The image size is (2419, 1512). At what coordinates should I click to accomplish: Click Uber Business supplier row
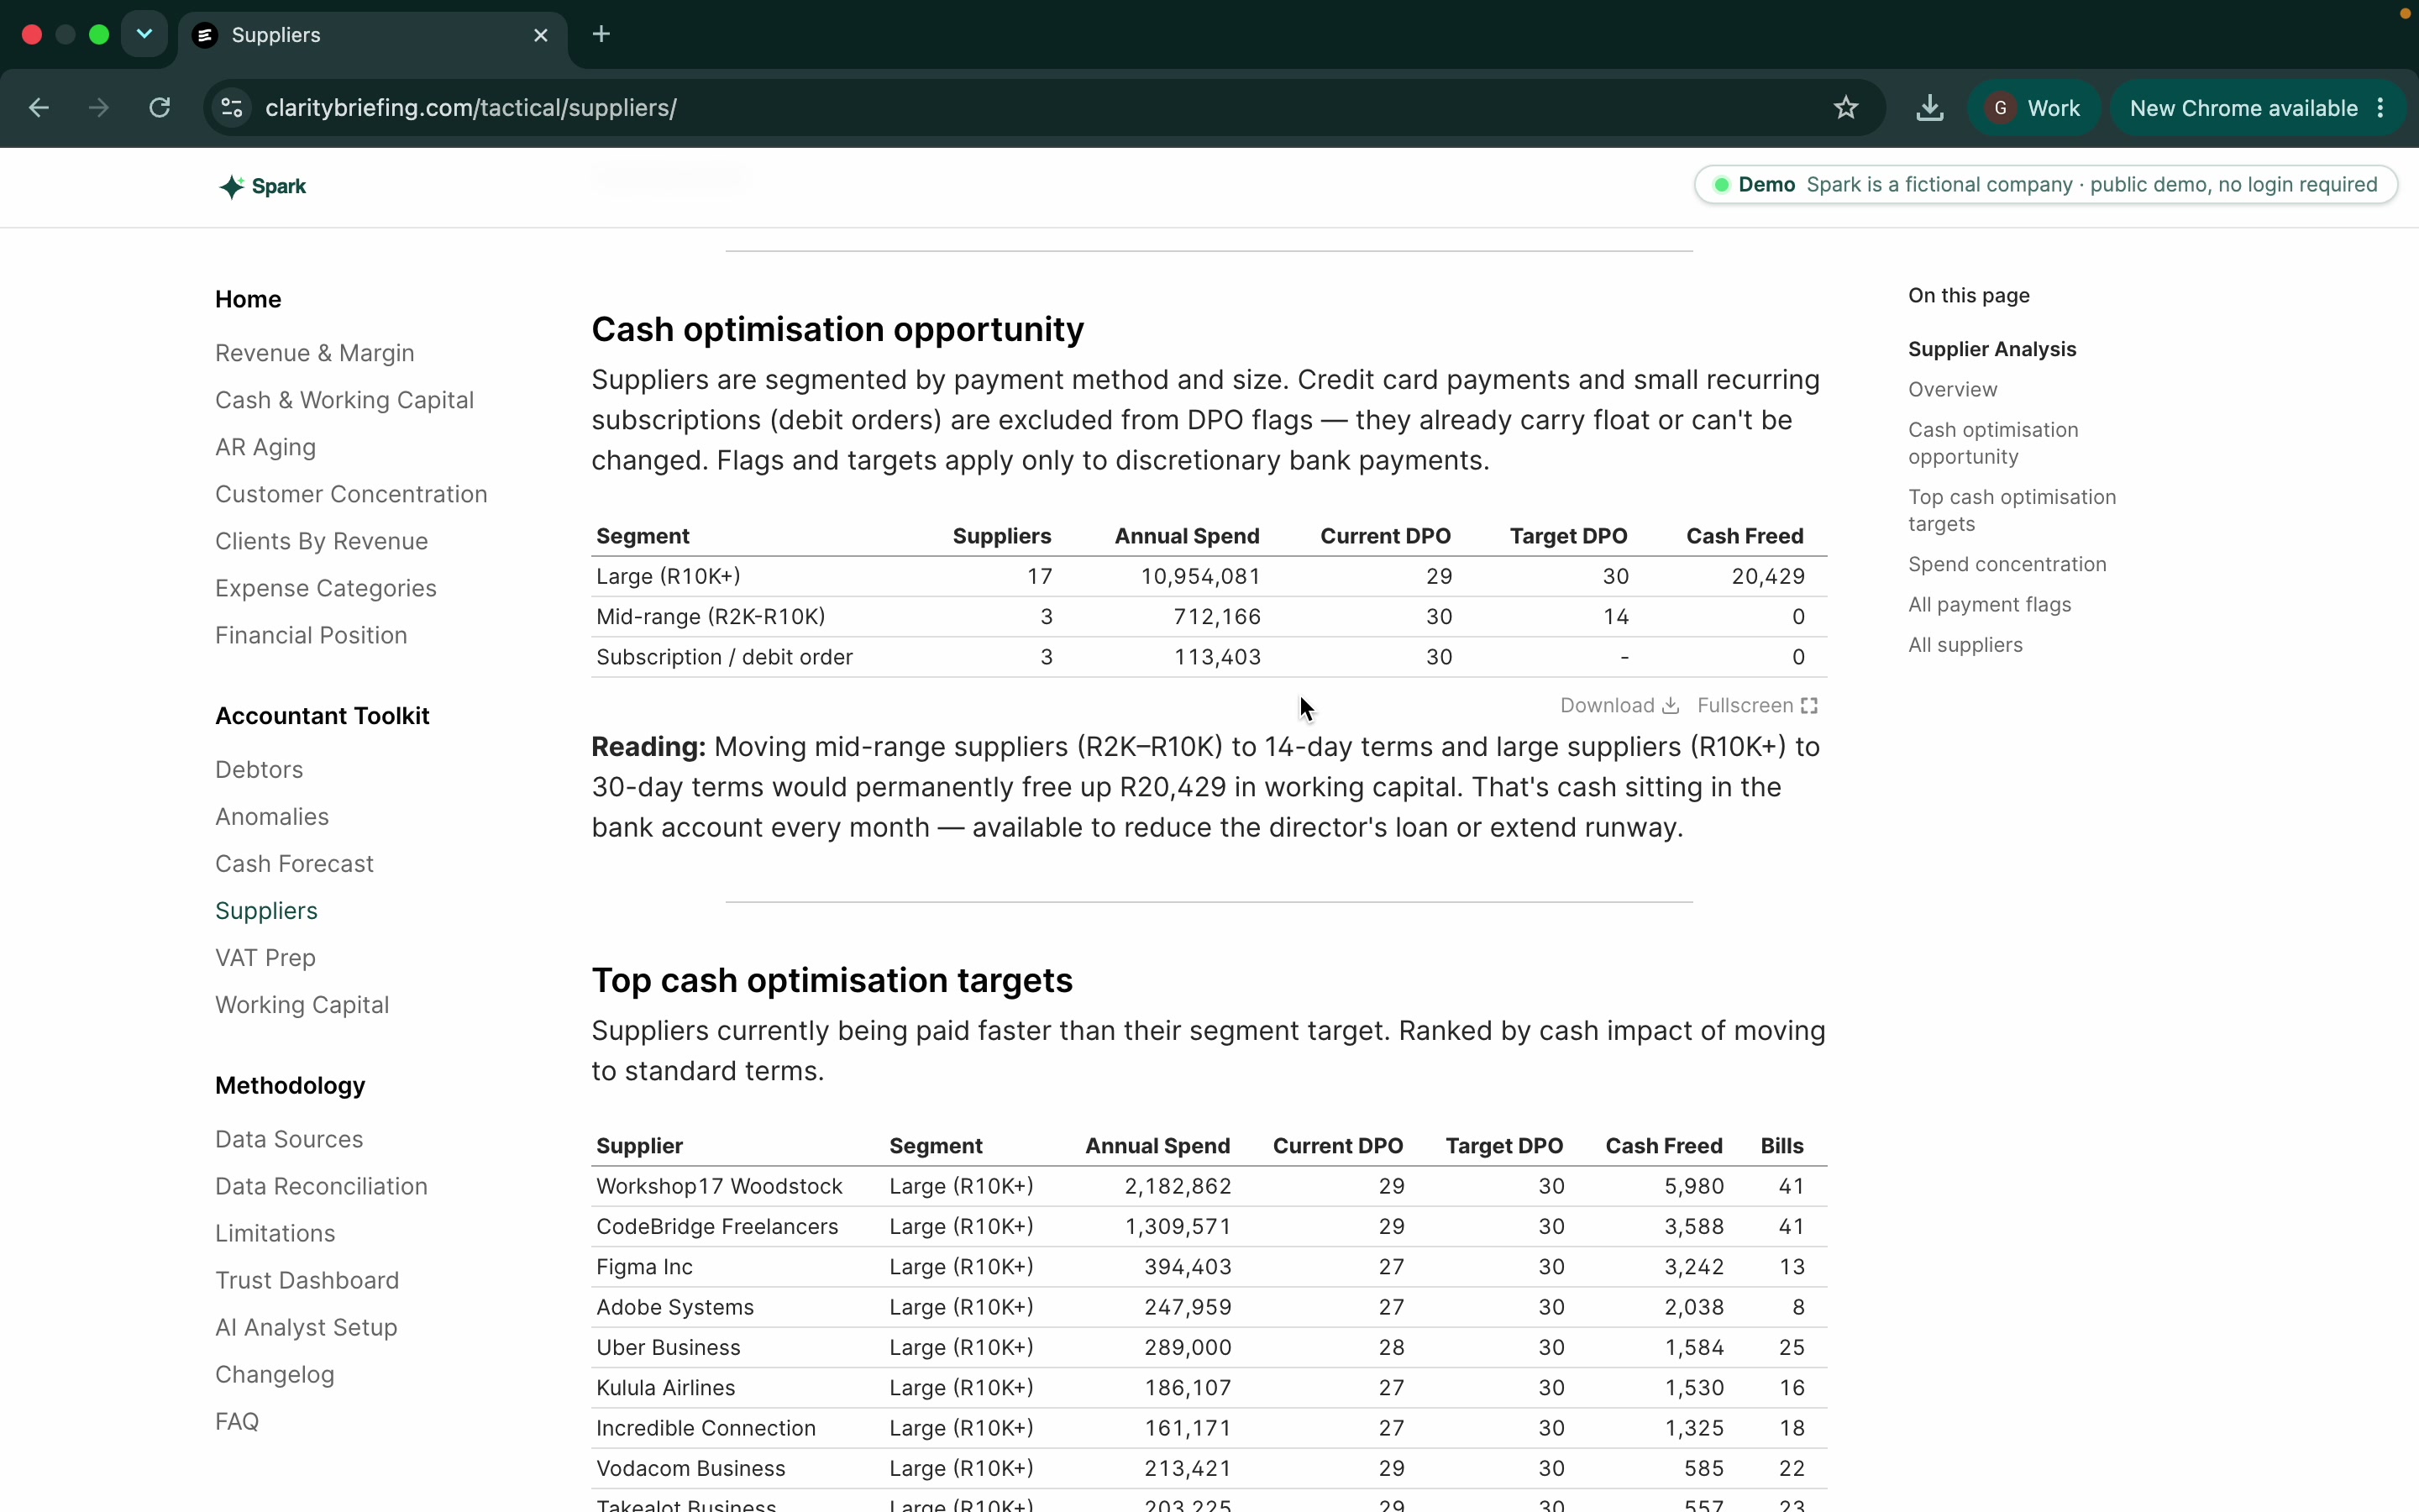(1209, 1347)
